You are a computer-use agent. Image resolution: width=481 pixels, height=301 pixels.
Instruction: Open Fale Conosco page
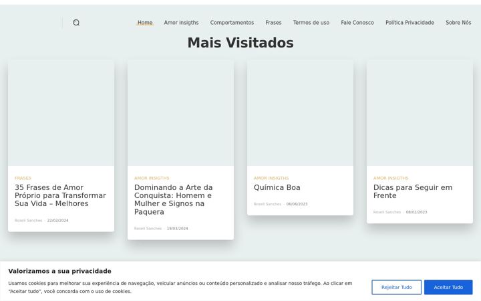click(x=357, y=23)
